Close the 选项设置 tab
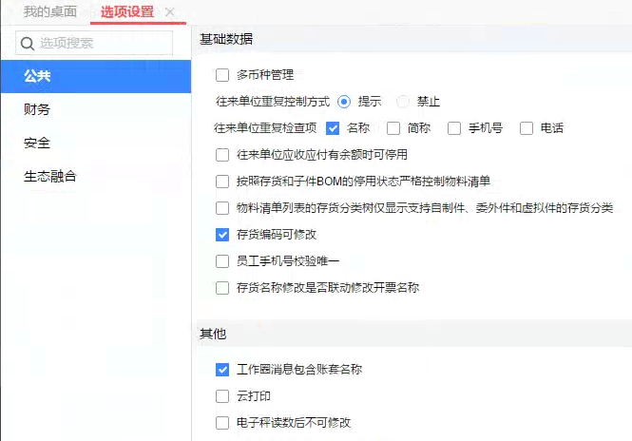The image size is (632, 441). coord(169,11)
